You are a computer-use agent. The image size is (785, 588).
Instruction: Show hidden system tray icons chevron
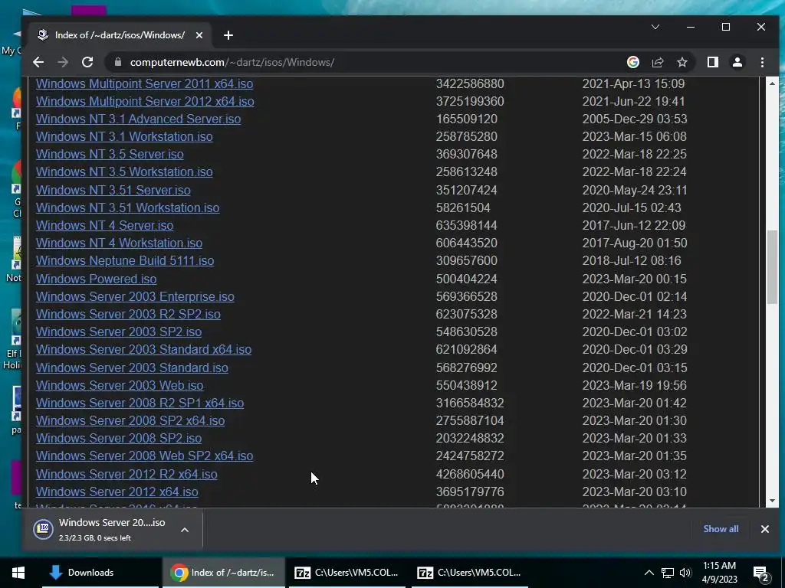[x=649, y=573]
